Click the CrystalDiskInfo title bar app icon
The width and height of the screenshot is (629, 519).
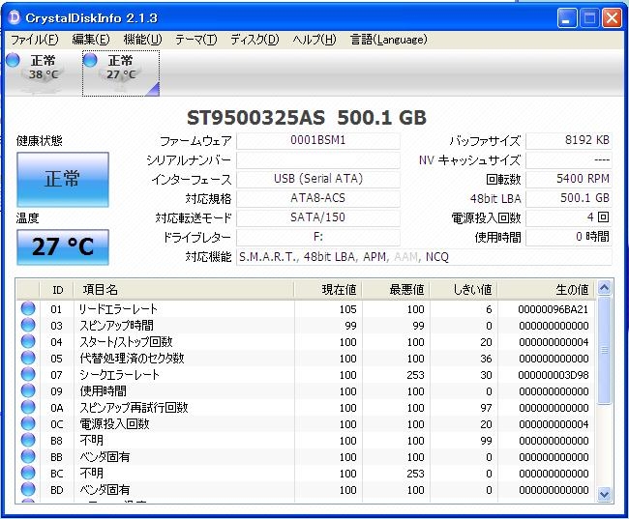[15, 18]
